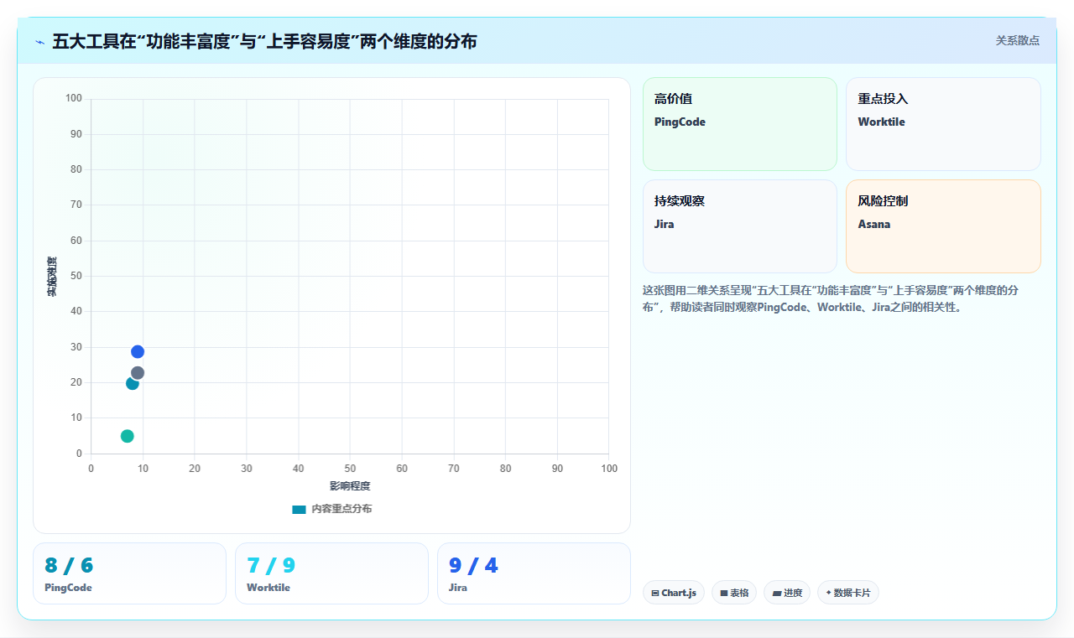Select the teal scatter point near 20
This screenshot has height=638, width=1074.
[133, 383]
